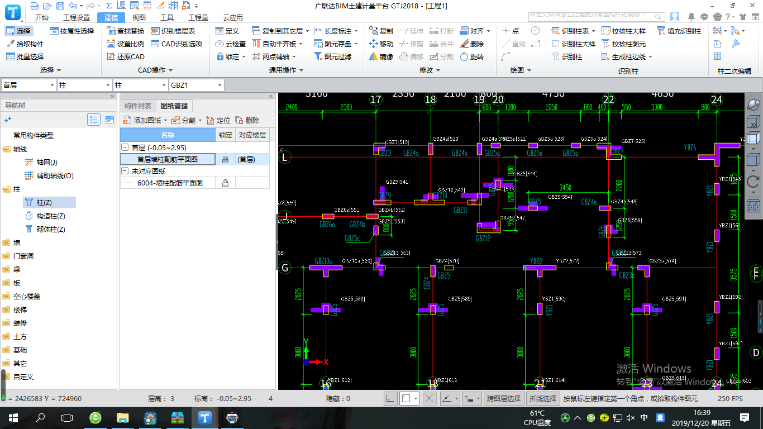Expand 生成柱边线 dropdown
This screenshot has width=763, height=429.
(x=651, y=56)
